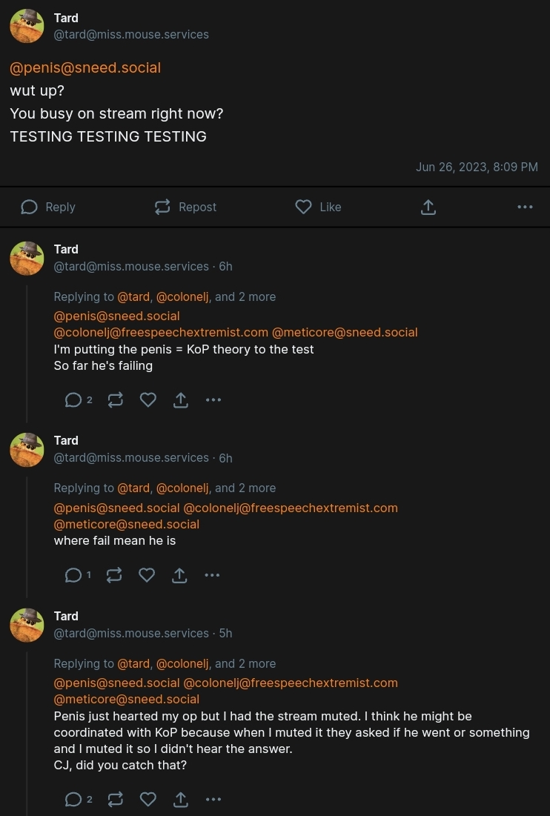Share the main post via upload icon
This screenshot has height=816, width=550.
point(428,207)
